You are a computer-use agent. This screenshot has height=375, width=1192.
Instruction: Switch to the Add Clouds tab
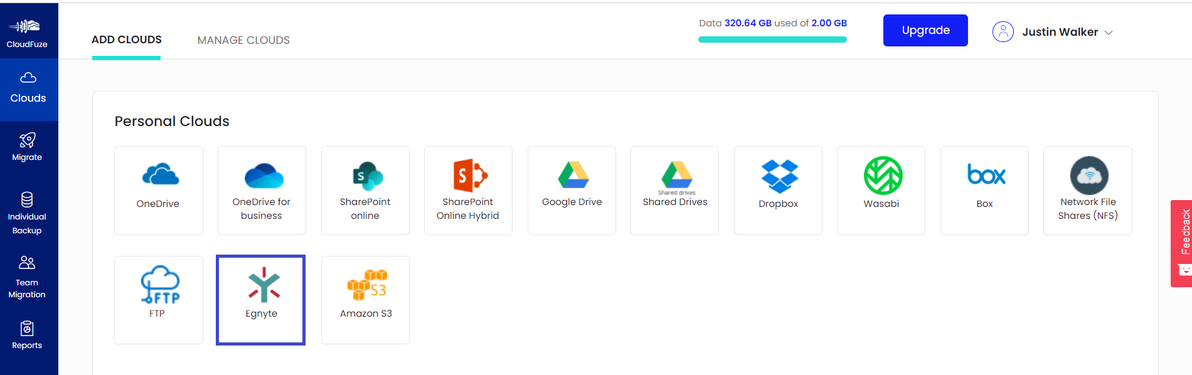click(127, 40)
